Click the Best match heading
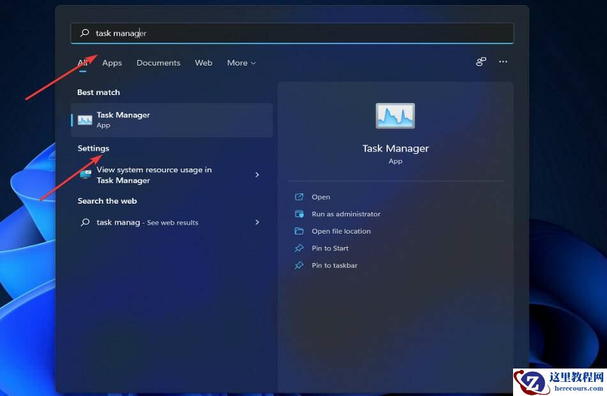Screen dimensions: 607x396 coord(98,92)
